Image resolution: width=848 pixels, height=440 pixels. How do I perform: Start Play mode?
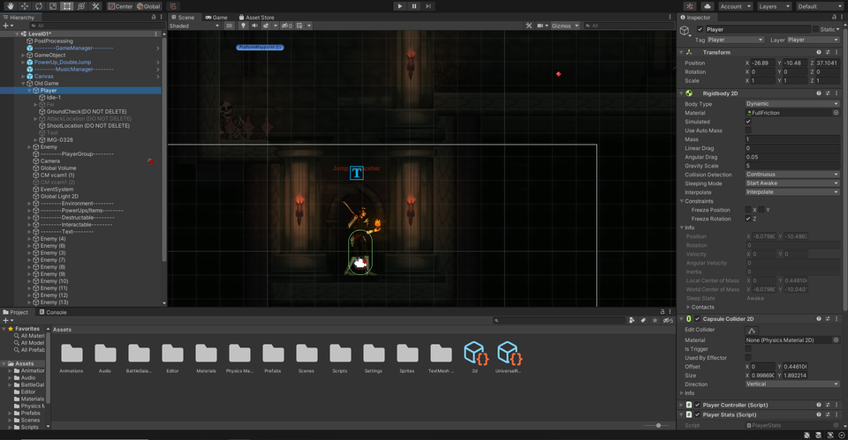click(399, 6)
